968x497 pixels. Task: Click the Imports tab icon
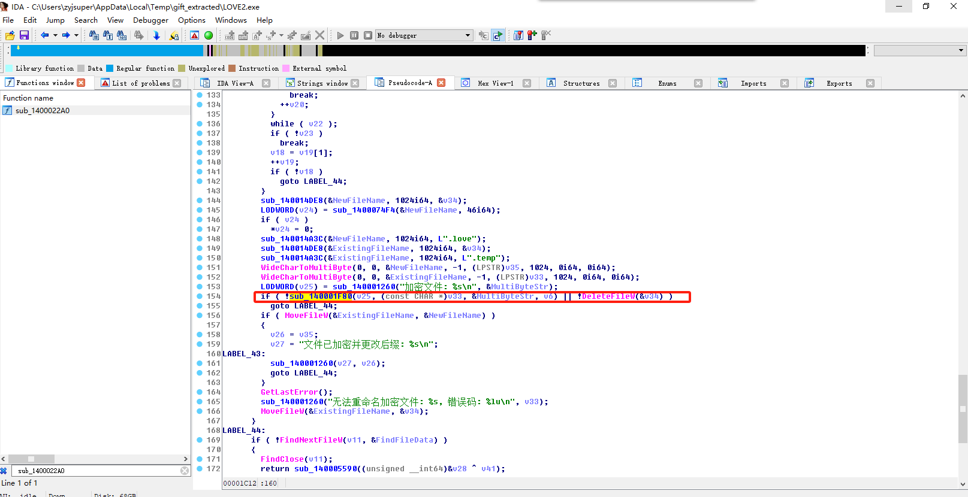pos(723,83)
